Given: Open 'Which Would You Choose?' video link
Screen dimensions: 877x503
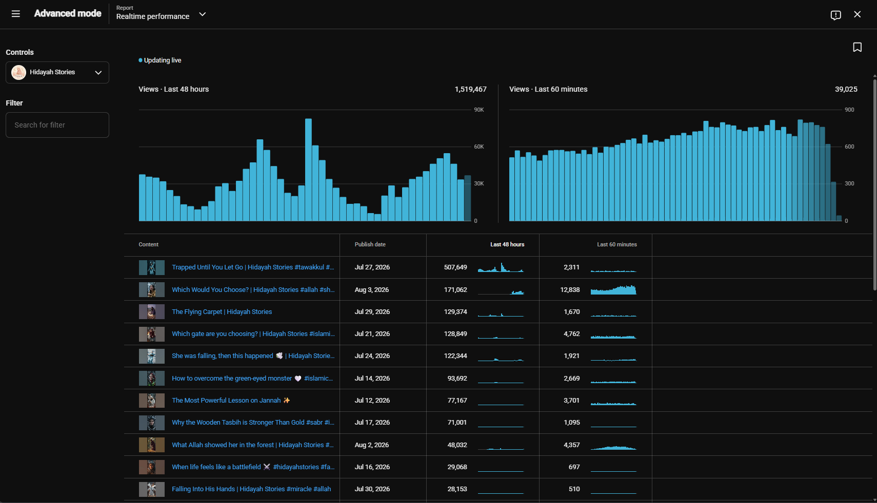Looking at the screenshot, I should (253, 290).
